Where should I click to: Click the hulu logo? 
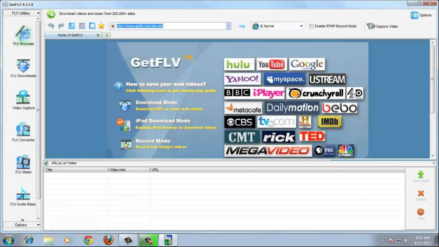(x=239, y=64)
